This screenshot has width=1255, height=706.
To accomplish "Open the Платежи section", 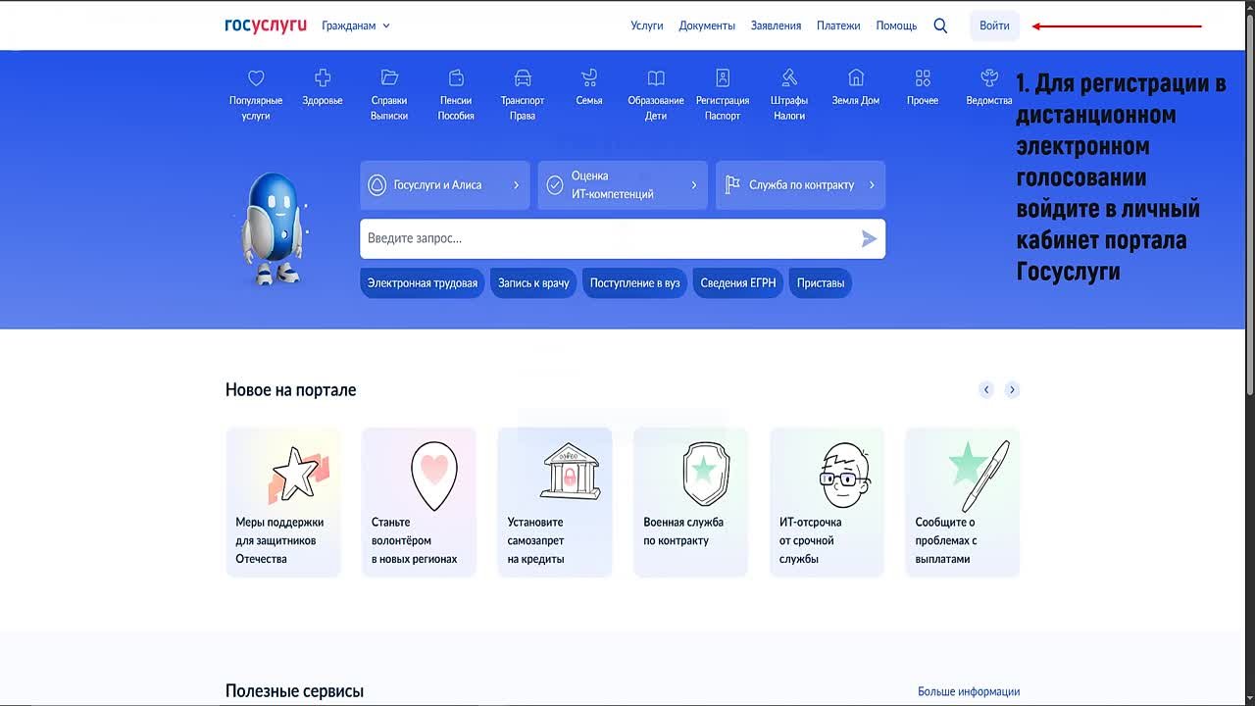I will 838,25.
